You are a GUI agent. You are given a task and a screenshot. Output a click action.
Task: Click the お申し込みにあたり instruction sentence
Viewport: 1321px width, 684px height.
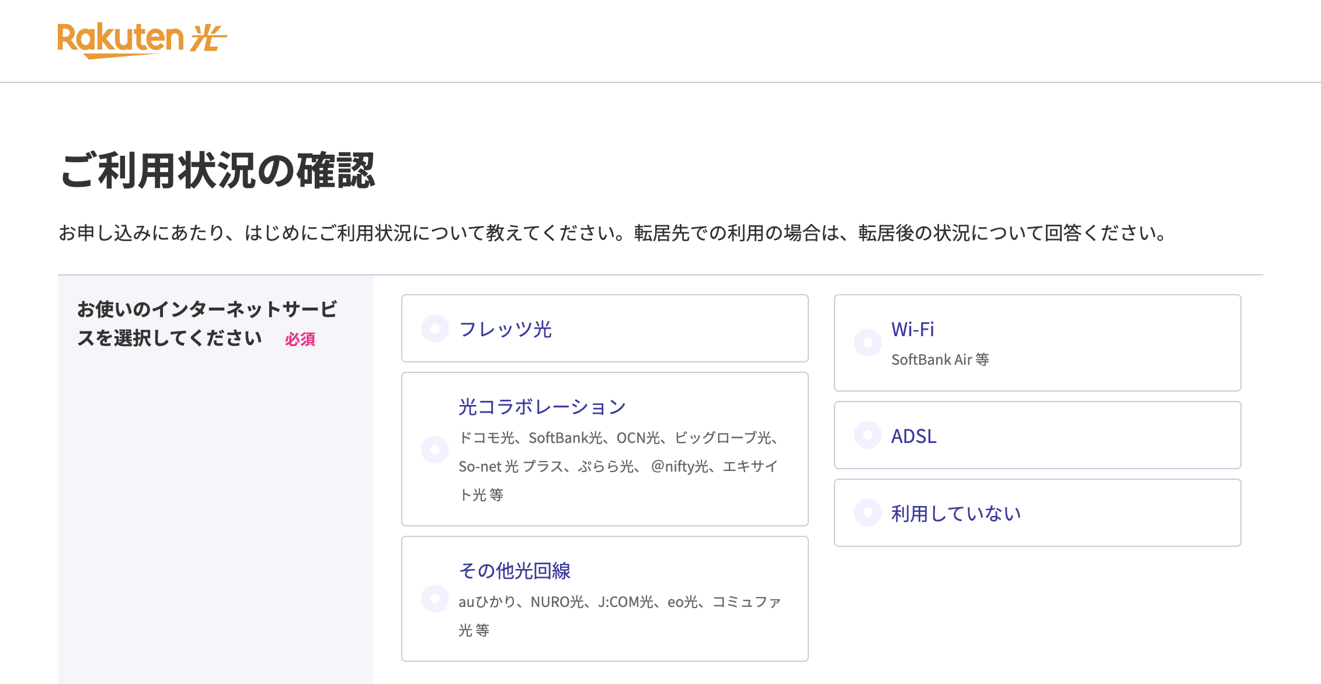tap(613, 233)
